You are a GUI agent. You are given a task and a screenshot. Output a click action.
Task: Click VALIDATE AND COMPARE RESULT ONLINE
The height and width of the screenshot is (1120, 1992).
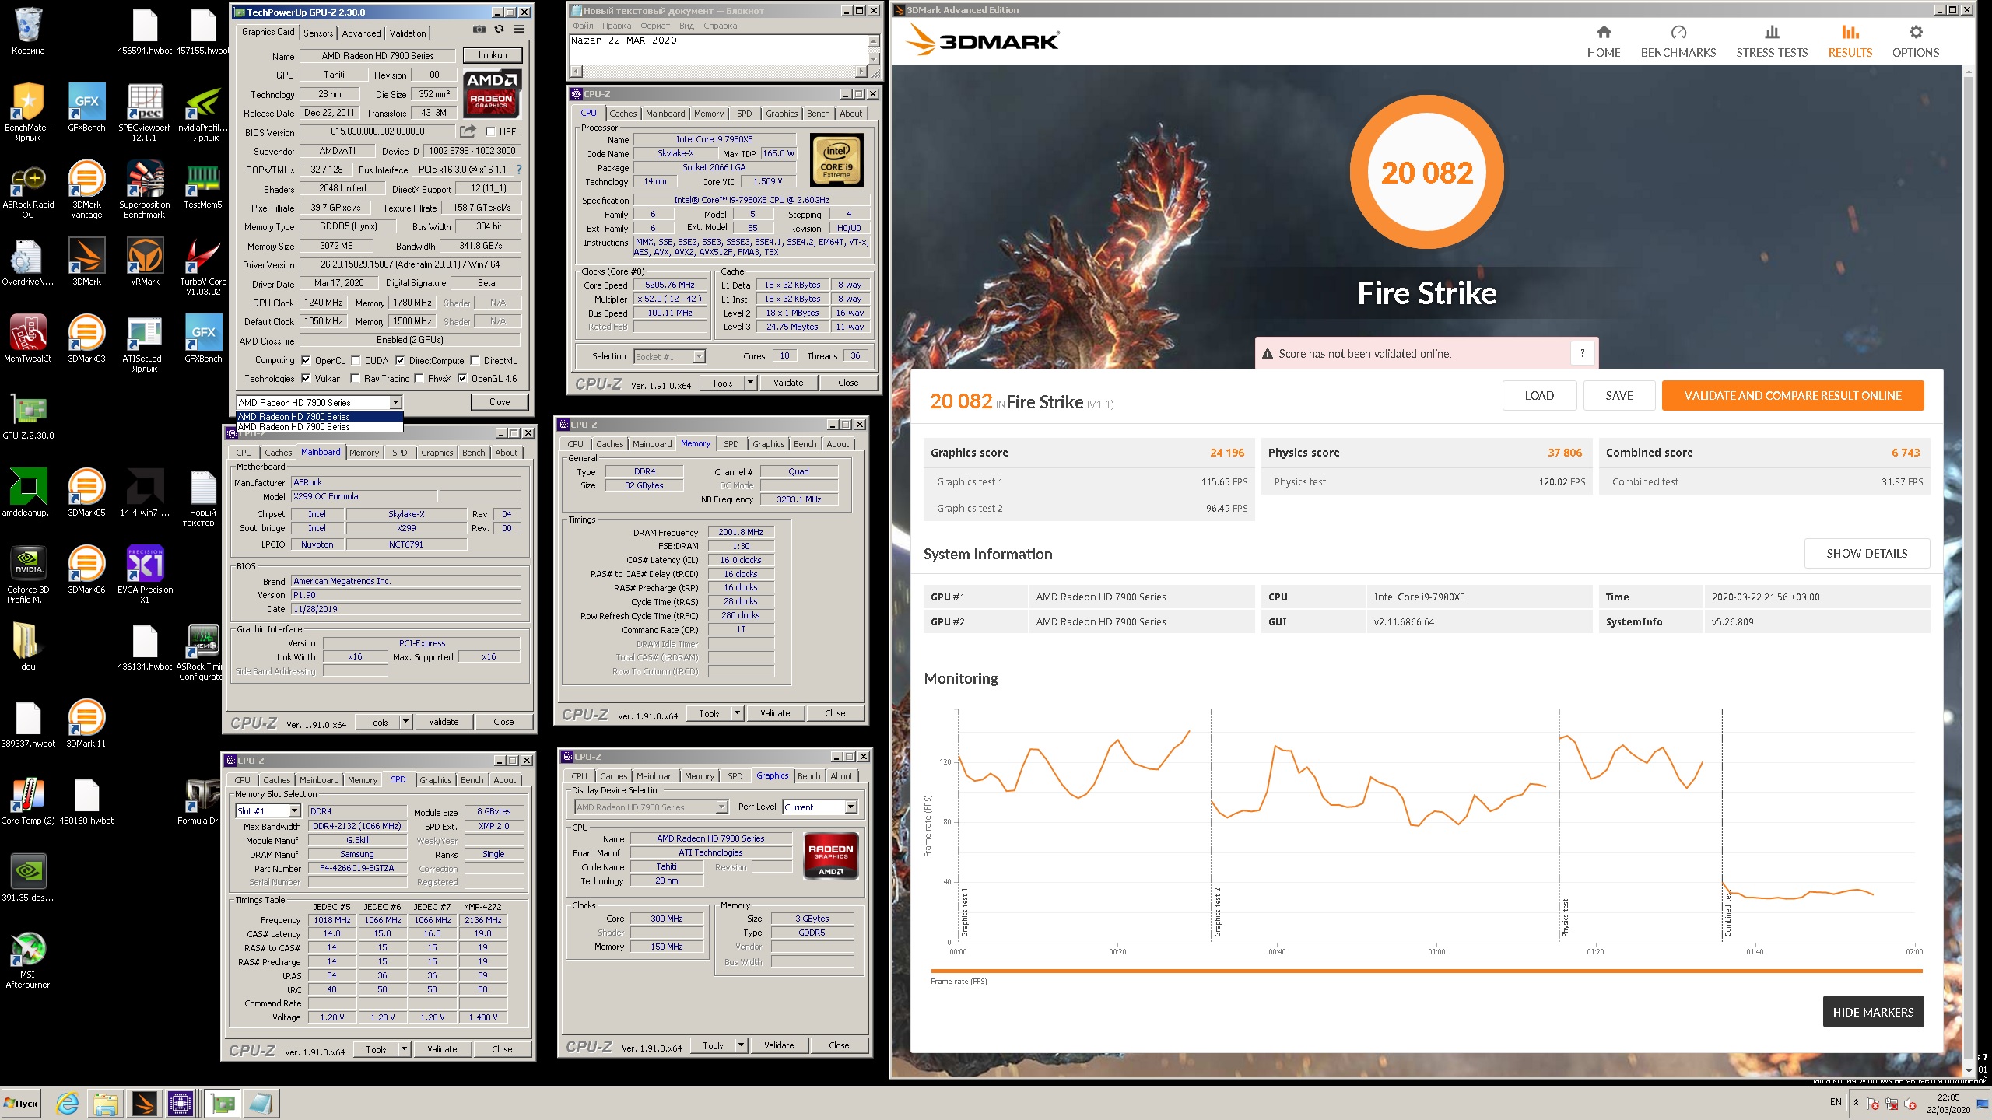point(1793,395)
